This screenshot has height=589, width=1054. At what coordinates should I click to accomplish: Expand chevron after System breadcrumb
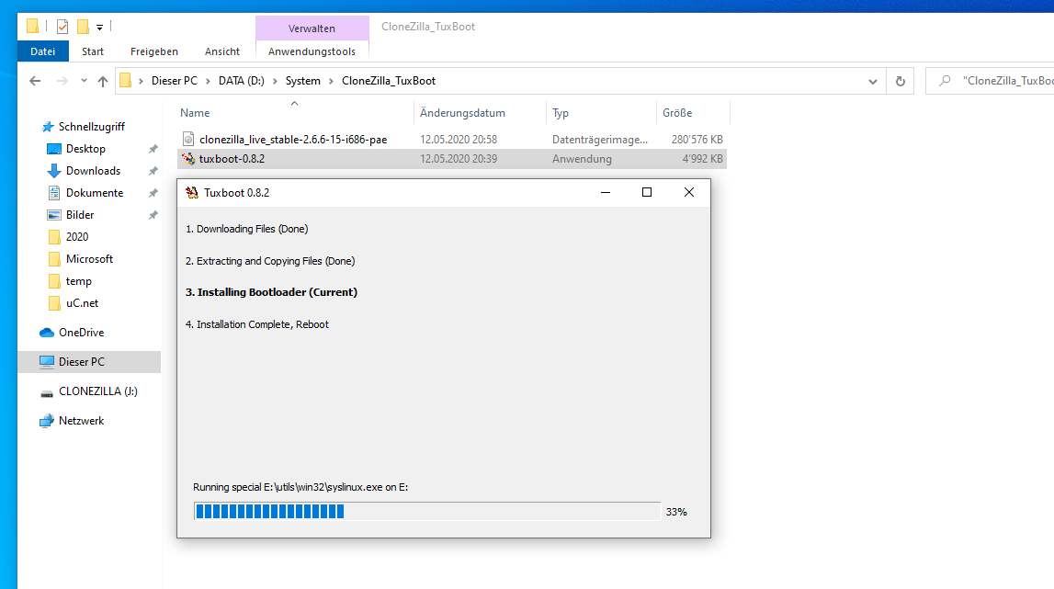click(331, 81)
